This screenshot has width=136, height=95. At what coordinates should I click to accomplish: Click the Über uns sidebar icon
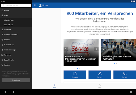(2, 30)
